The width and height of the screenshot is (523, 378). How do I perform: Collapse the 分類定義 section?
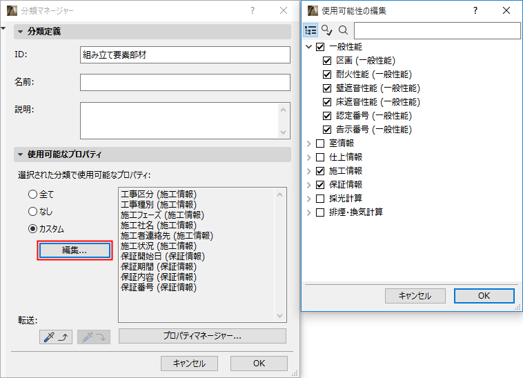pos(20,32)
